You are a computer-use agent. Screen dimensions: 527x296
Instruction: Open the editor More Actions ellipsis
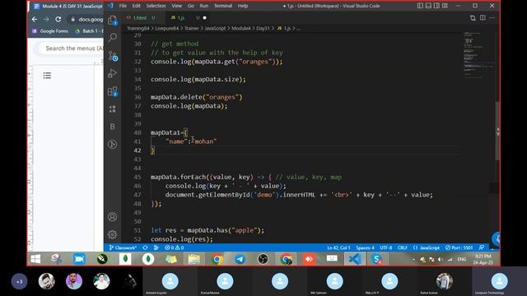pyautogui.click(x=492, y=18)
